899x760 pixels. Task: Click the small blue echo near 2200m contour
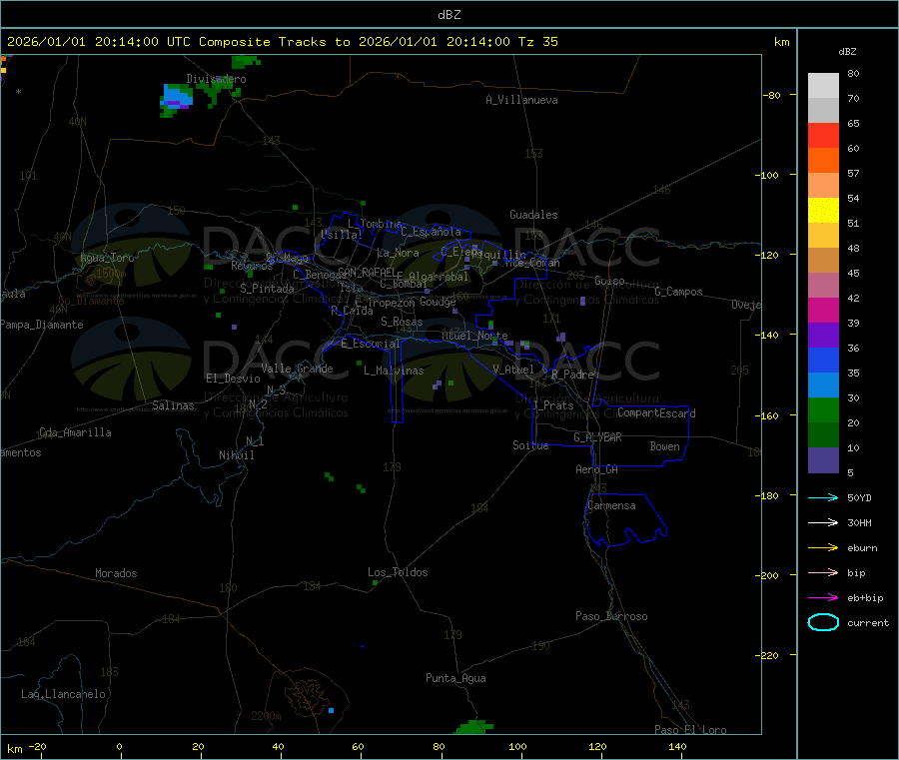331,711
